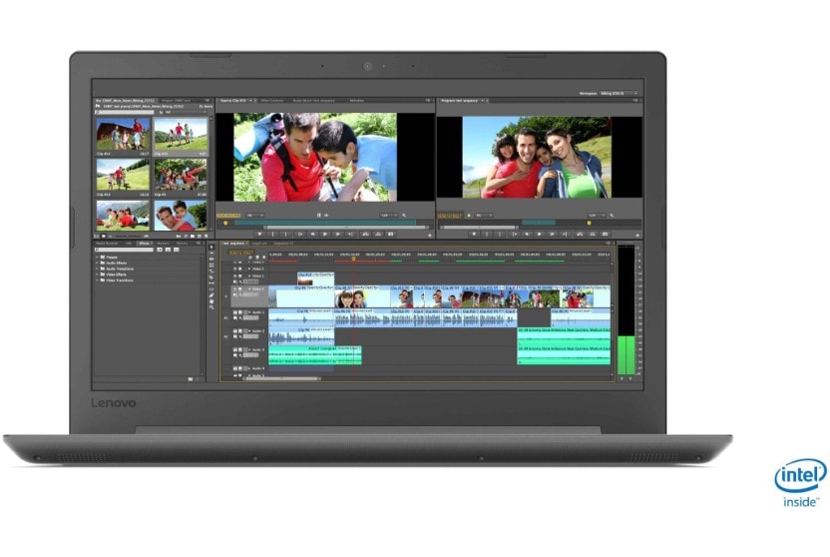
Task: Switch to Audio Mixer tab
Action: coord(313,100)
